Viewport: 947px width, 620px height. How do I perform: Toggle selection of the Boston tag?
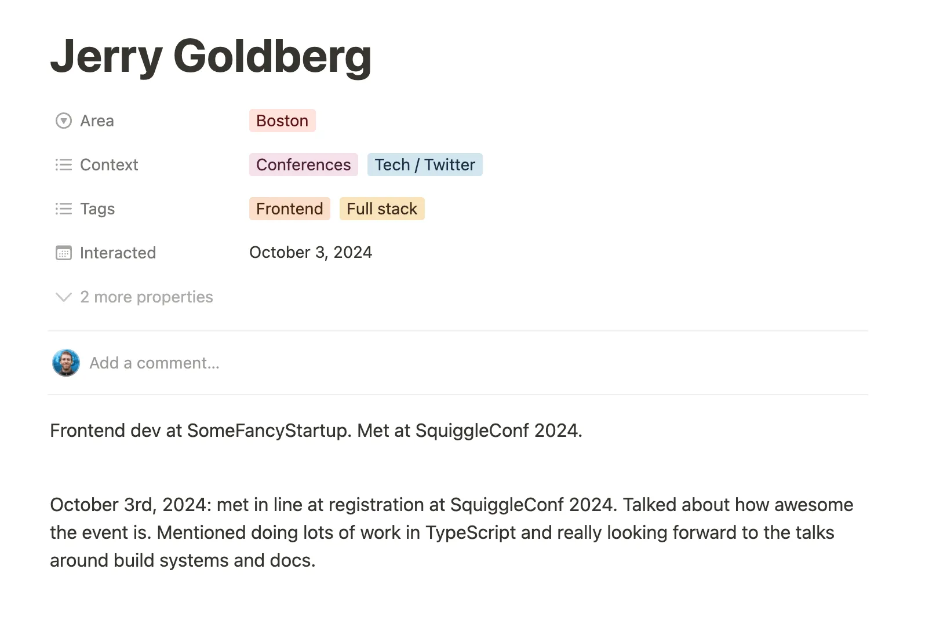(282, 121)
